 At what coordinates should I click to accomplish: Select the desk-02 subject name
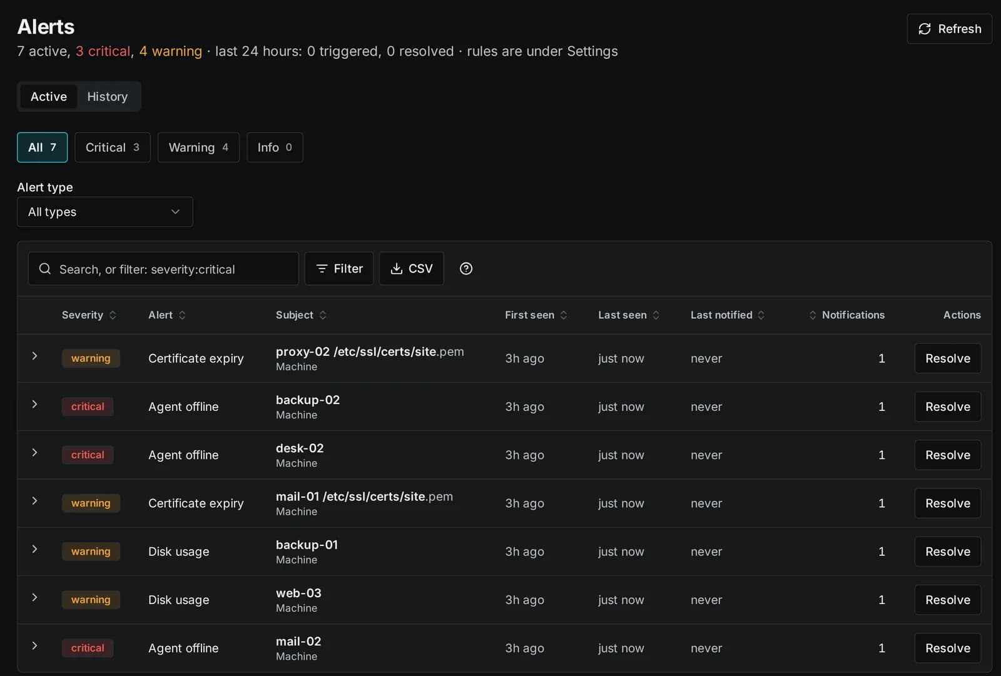click(300, 448)
